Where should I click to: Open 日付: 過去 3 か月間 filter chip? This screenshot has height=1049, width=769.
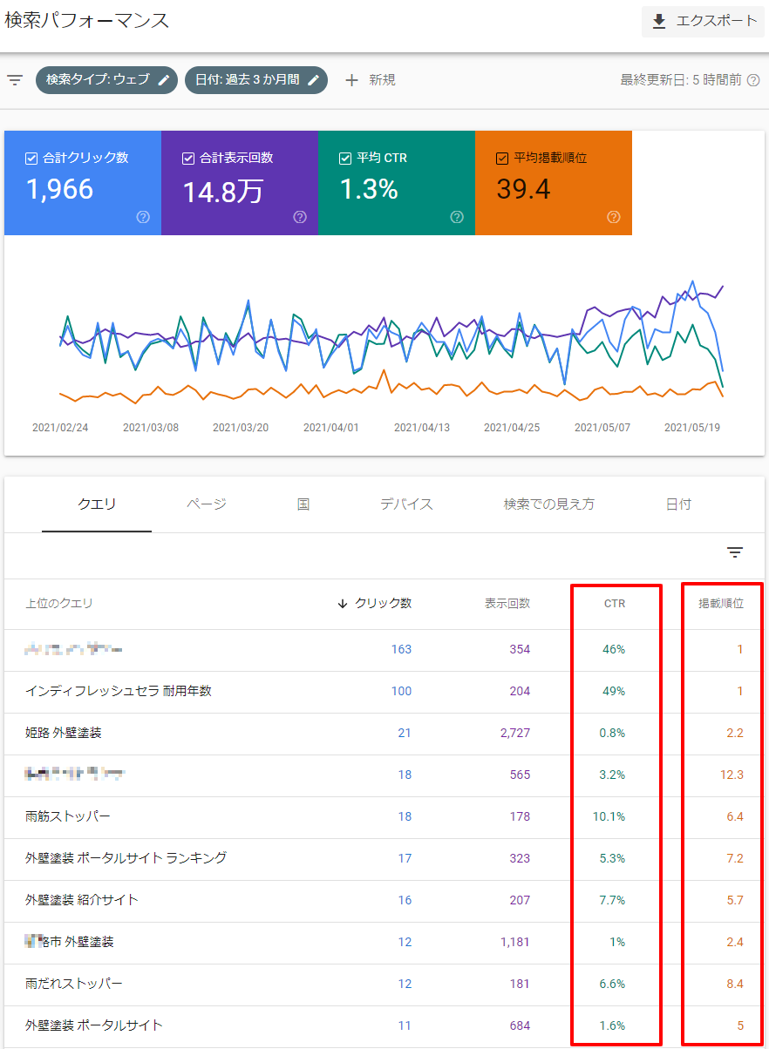coord(256,80)
